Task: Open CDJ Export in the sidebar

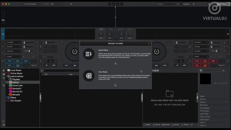Action: [x=16, y=101]
